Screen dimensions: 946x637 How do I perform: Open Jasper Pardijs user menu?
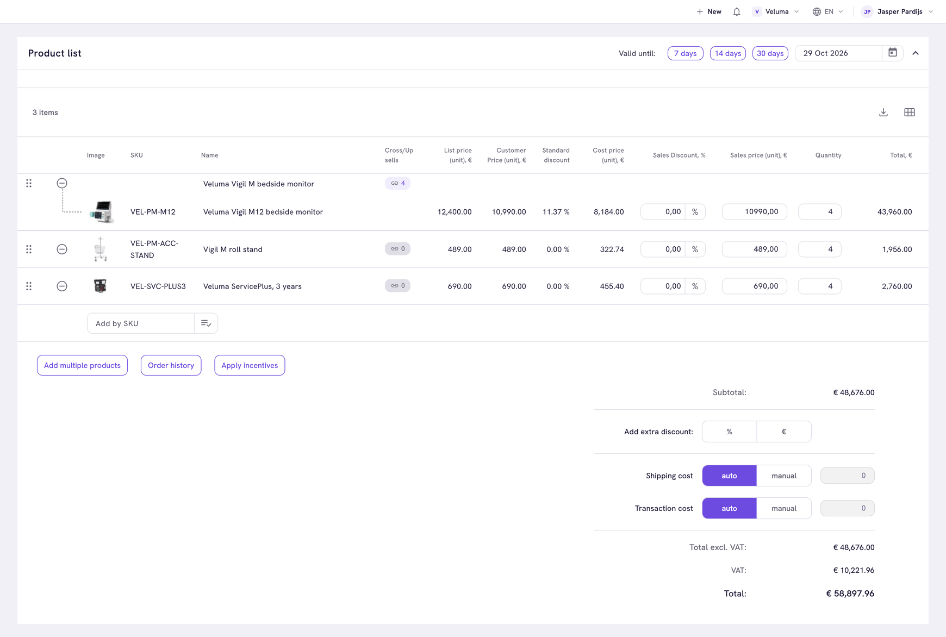click(898, 11)
